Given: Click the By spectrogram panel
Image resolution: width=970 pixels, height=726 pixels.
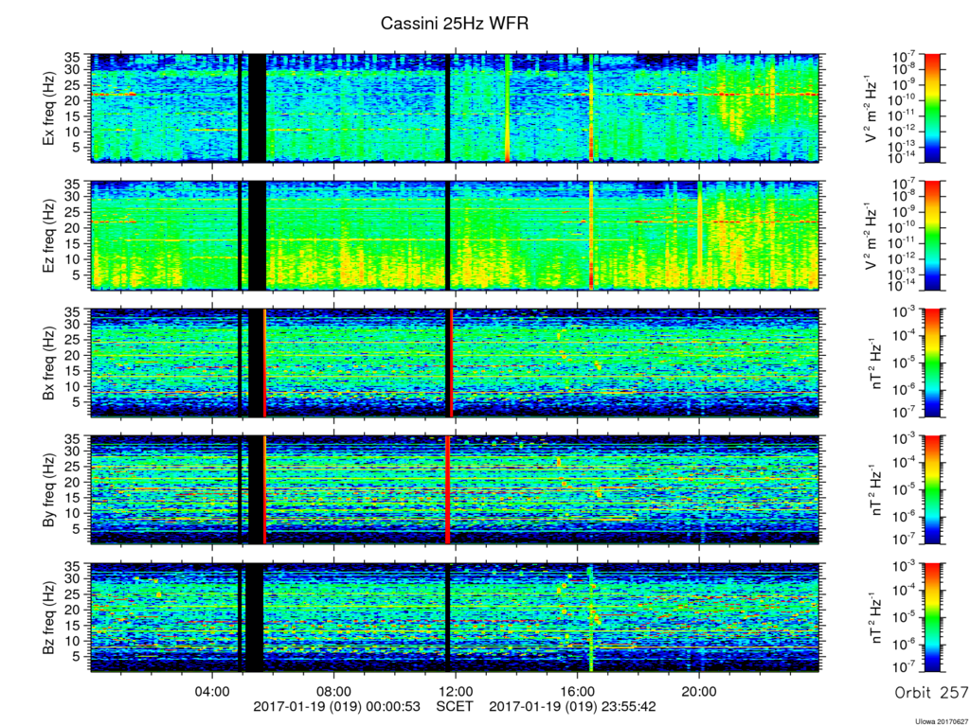Looking at the screenshot, I should point(456,489).
